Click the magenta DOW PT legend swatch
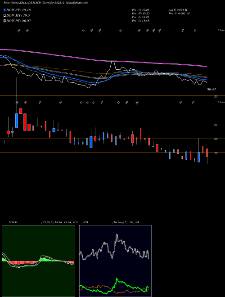 pyautogui.click(x=4, y=21)
